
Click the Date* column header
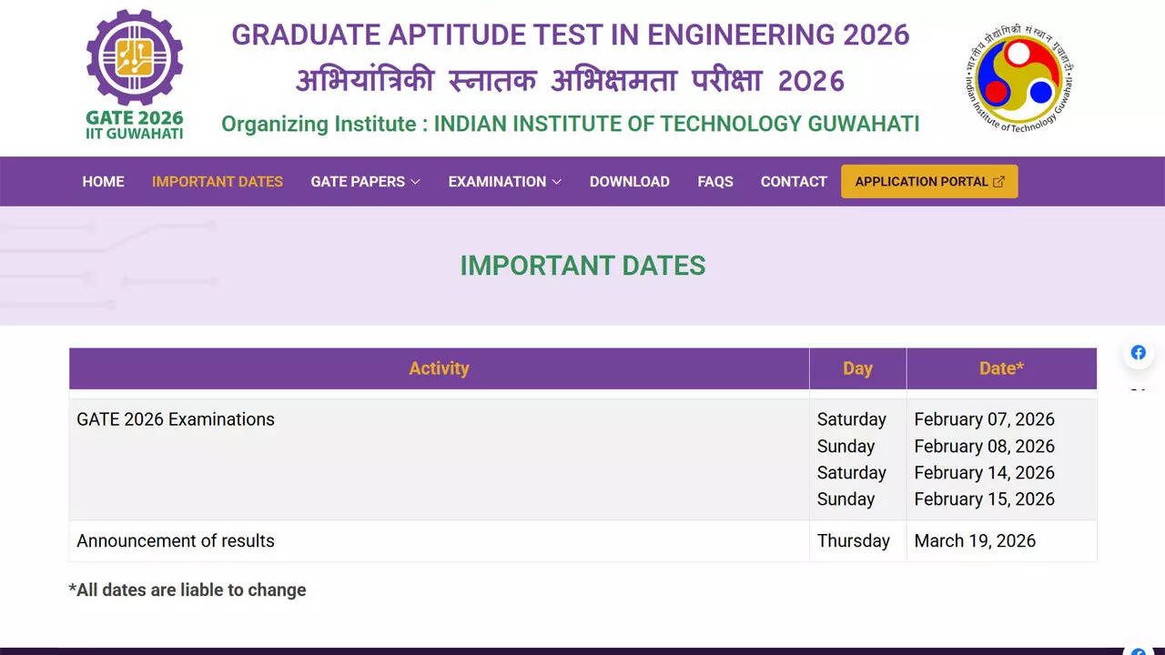[x=1001, y=368]
